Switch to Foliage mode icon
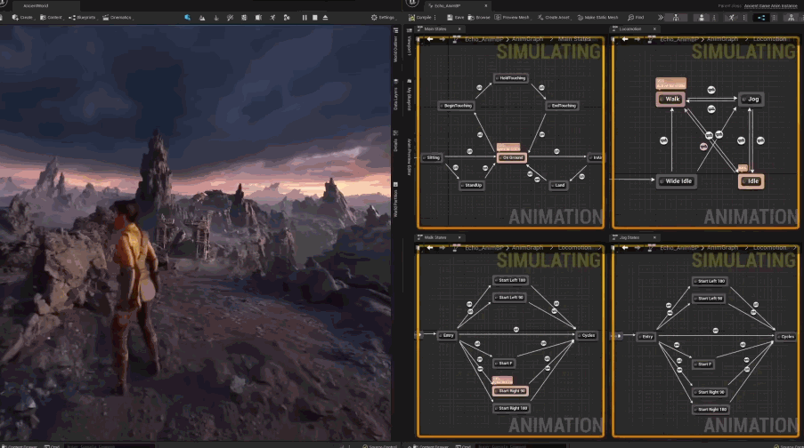Viewport: 804px width, 448px height. click(x=215, y=18)
